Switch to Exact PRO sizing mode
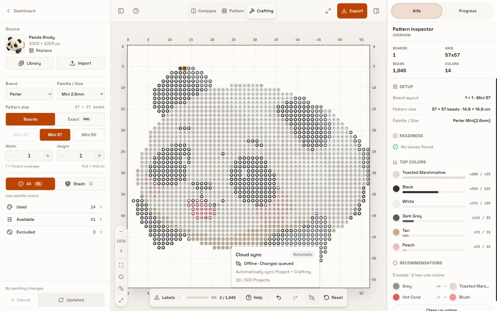The width and height of the screenshot is (497, 311). (x=79, y=119)
